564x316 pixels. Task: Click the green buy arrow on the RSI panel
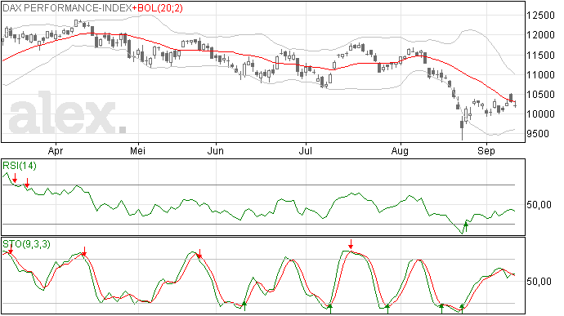click(466, 227)
